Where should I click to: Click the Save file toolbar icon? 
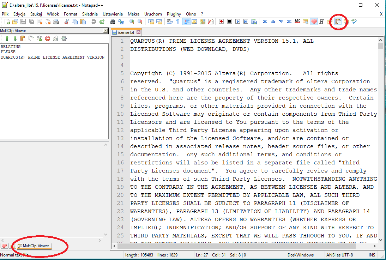click(23, 22)
